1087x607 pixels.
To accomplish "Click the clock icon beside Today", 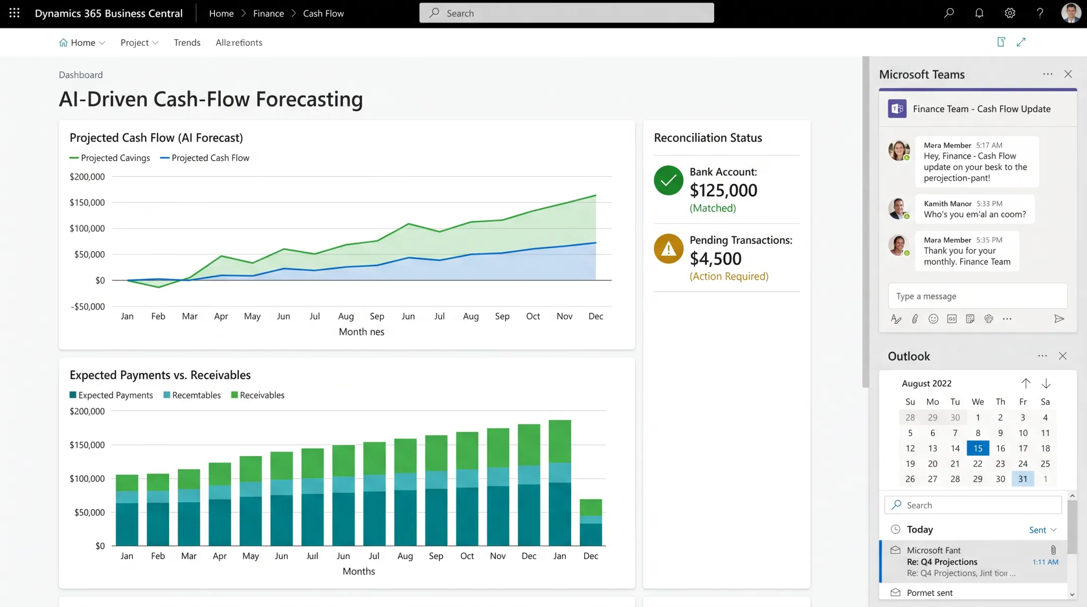I will coord(895,529).
